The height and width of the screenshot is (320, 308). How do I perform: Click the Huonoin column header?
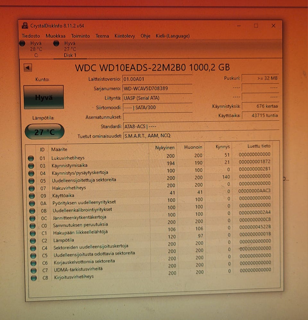193,147
